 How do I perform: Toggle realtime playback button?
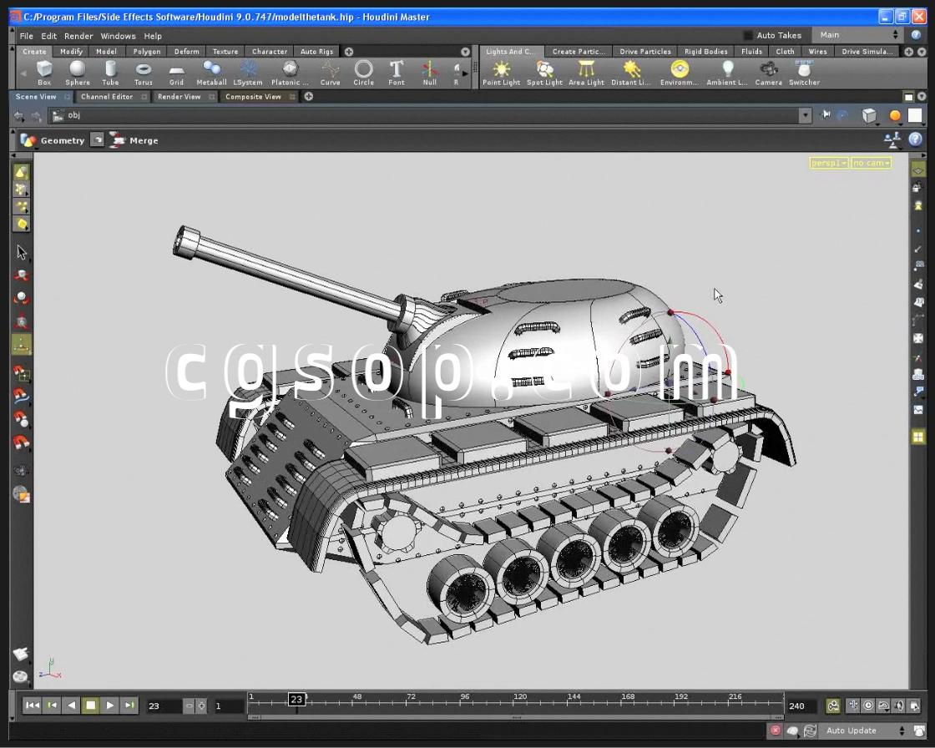coord(868,705)
